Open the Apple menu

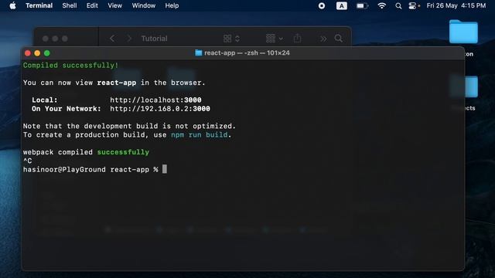(x=12, y=5)
